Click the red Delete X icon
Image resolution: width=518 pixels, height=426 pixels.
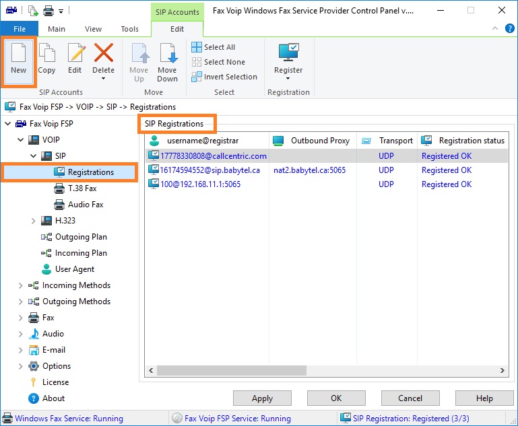pyautogui.click(x=104, y=52)
